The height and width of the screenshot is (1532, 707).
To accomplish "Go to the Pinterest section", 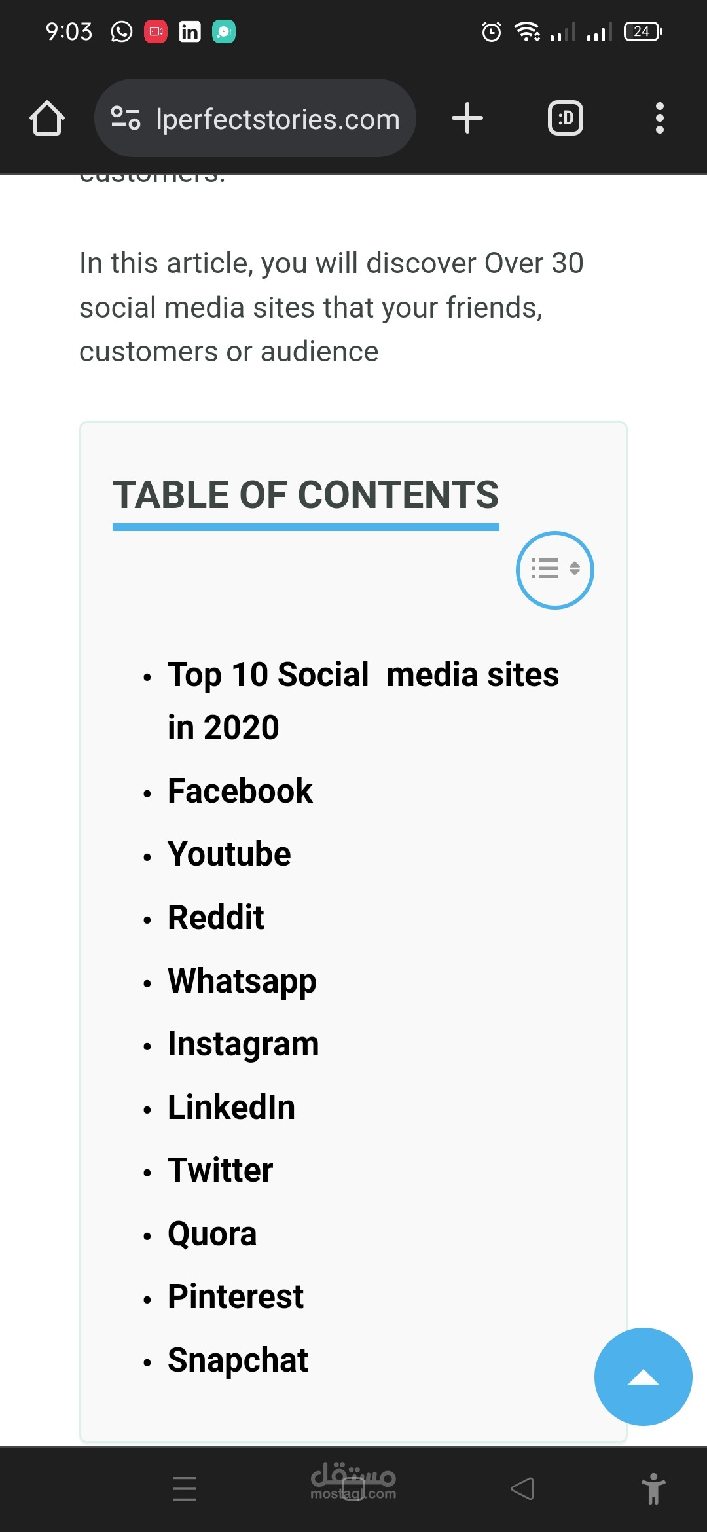I will tap(236, 1297).
